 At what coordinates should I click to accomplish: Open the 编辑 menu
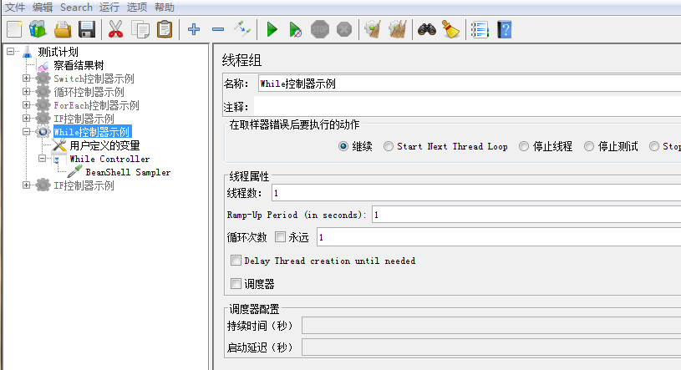point(43,8)
